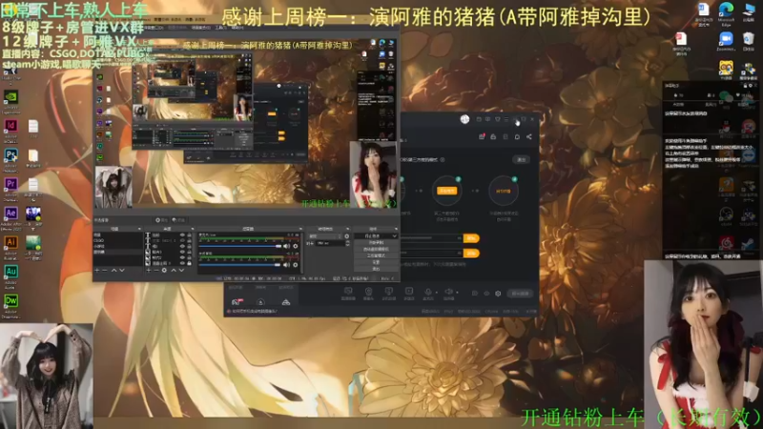763x429 pixels.
Task: Click Studio Mode in OBS Controls
Action: (x=376, y=255)
